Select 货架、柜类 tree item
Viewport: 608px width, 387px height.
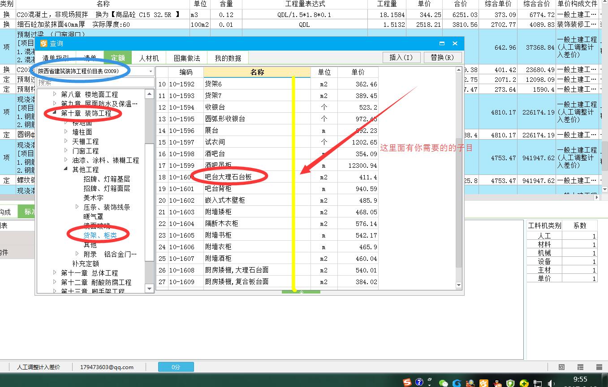click(x=100, y=235)
